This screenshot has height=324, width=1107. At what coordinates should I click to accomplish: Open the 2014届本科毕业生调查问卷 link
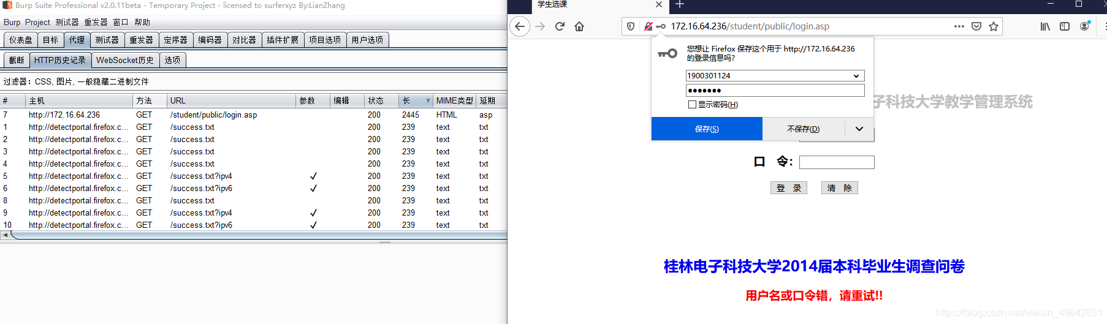(x=814, y=266)
